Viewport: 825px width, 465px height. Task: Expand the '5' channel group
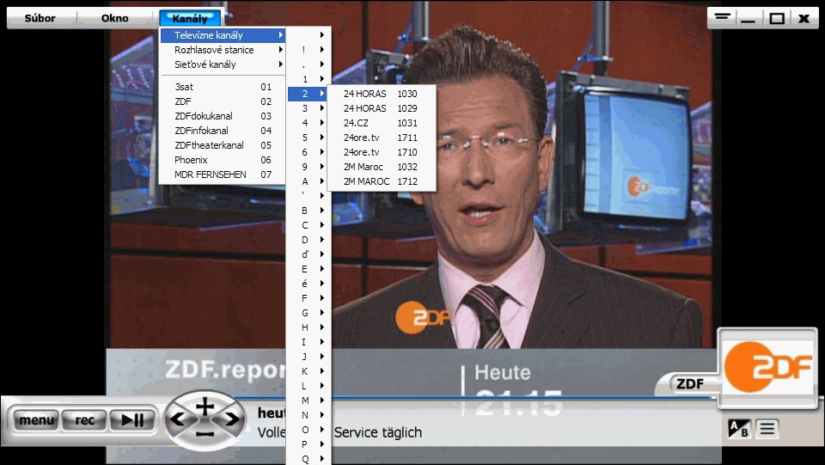click(309, 138)
